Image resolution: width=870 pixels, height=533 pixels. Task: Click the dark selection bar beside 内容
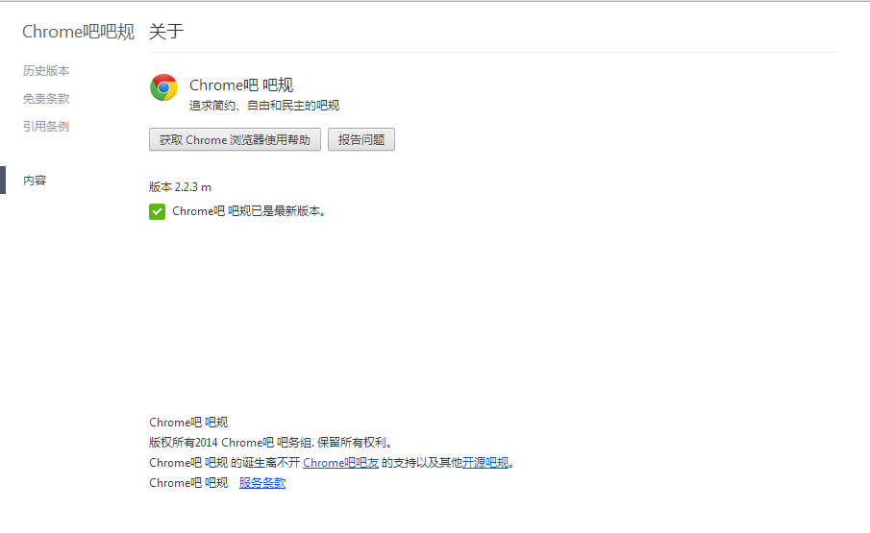[3, 181]
